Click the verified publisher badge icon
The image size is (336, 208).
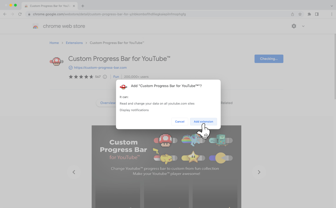(x=71, y=68)
